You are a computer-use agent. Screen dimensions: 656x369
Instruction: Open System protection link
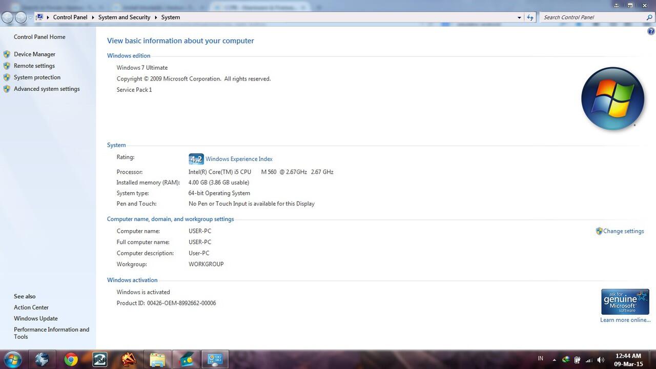(37, 77)
